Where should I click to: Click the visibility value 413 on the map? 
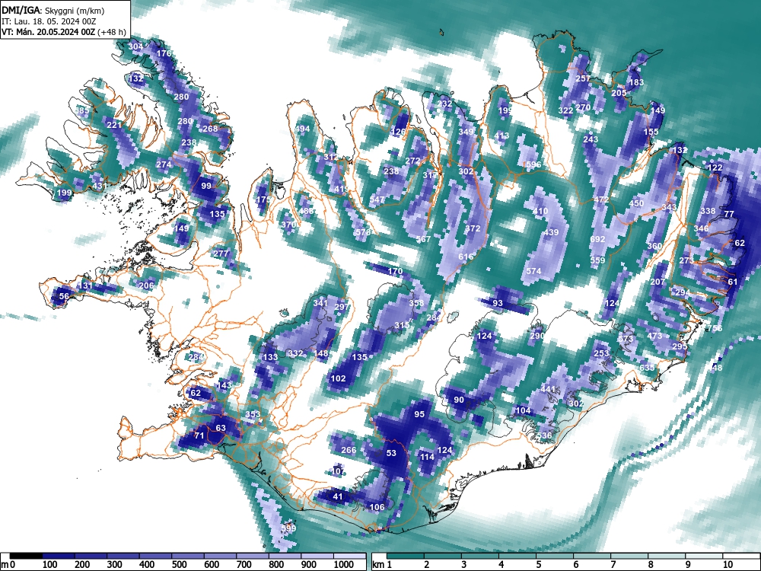[x=501, y=136]
